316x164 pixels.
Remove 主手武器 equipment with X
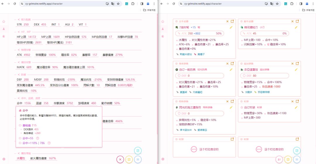227,21
